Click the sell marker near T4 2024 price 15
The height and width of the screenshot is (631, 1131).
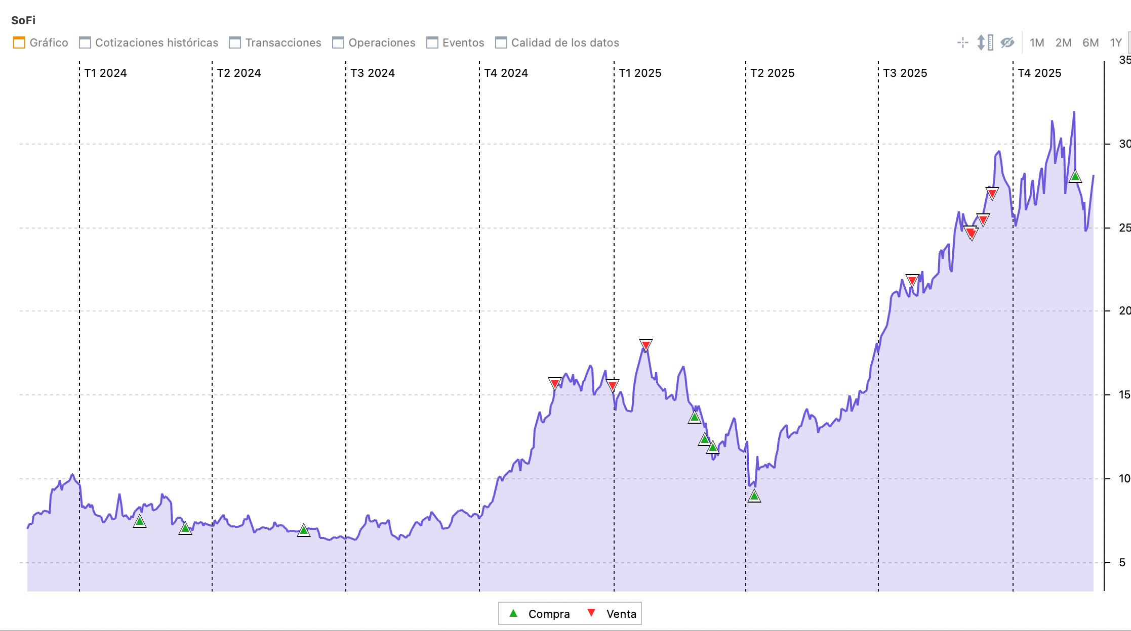(x=555, y=383)
